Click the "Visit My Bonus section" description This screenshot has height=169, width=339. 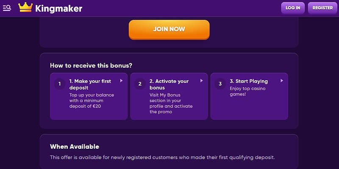[x=171, y=104]
